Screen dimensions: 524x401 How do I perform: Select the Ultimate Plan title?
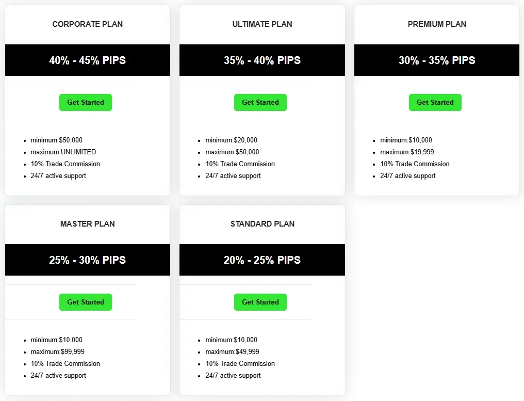coord(262,24)
